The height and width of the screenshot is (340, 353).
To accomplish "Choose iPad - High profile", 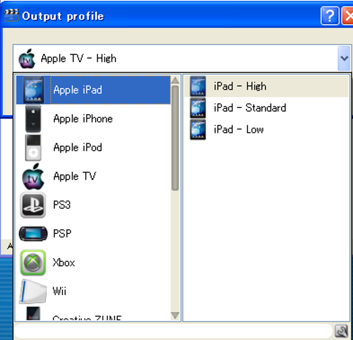I will pos(266,86).
